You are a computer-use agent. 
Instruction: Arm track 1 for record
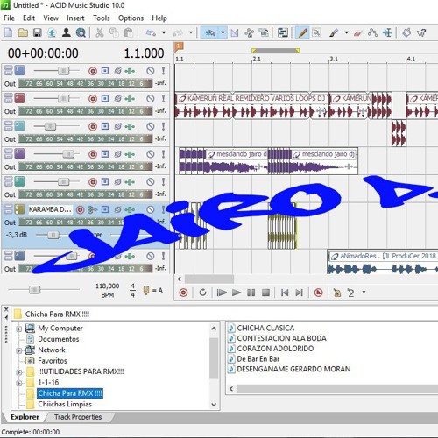[x=93, y=71]
